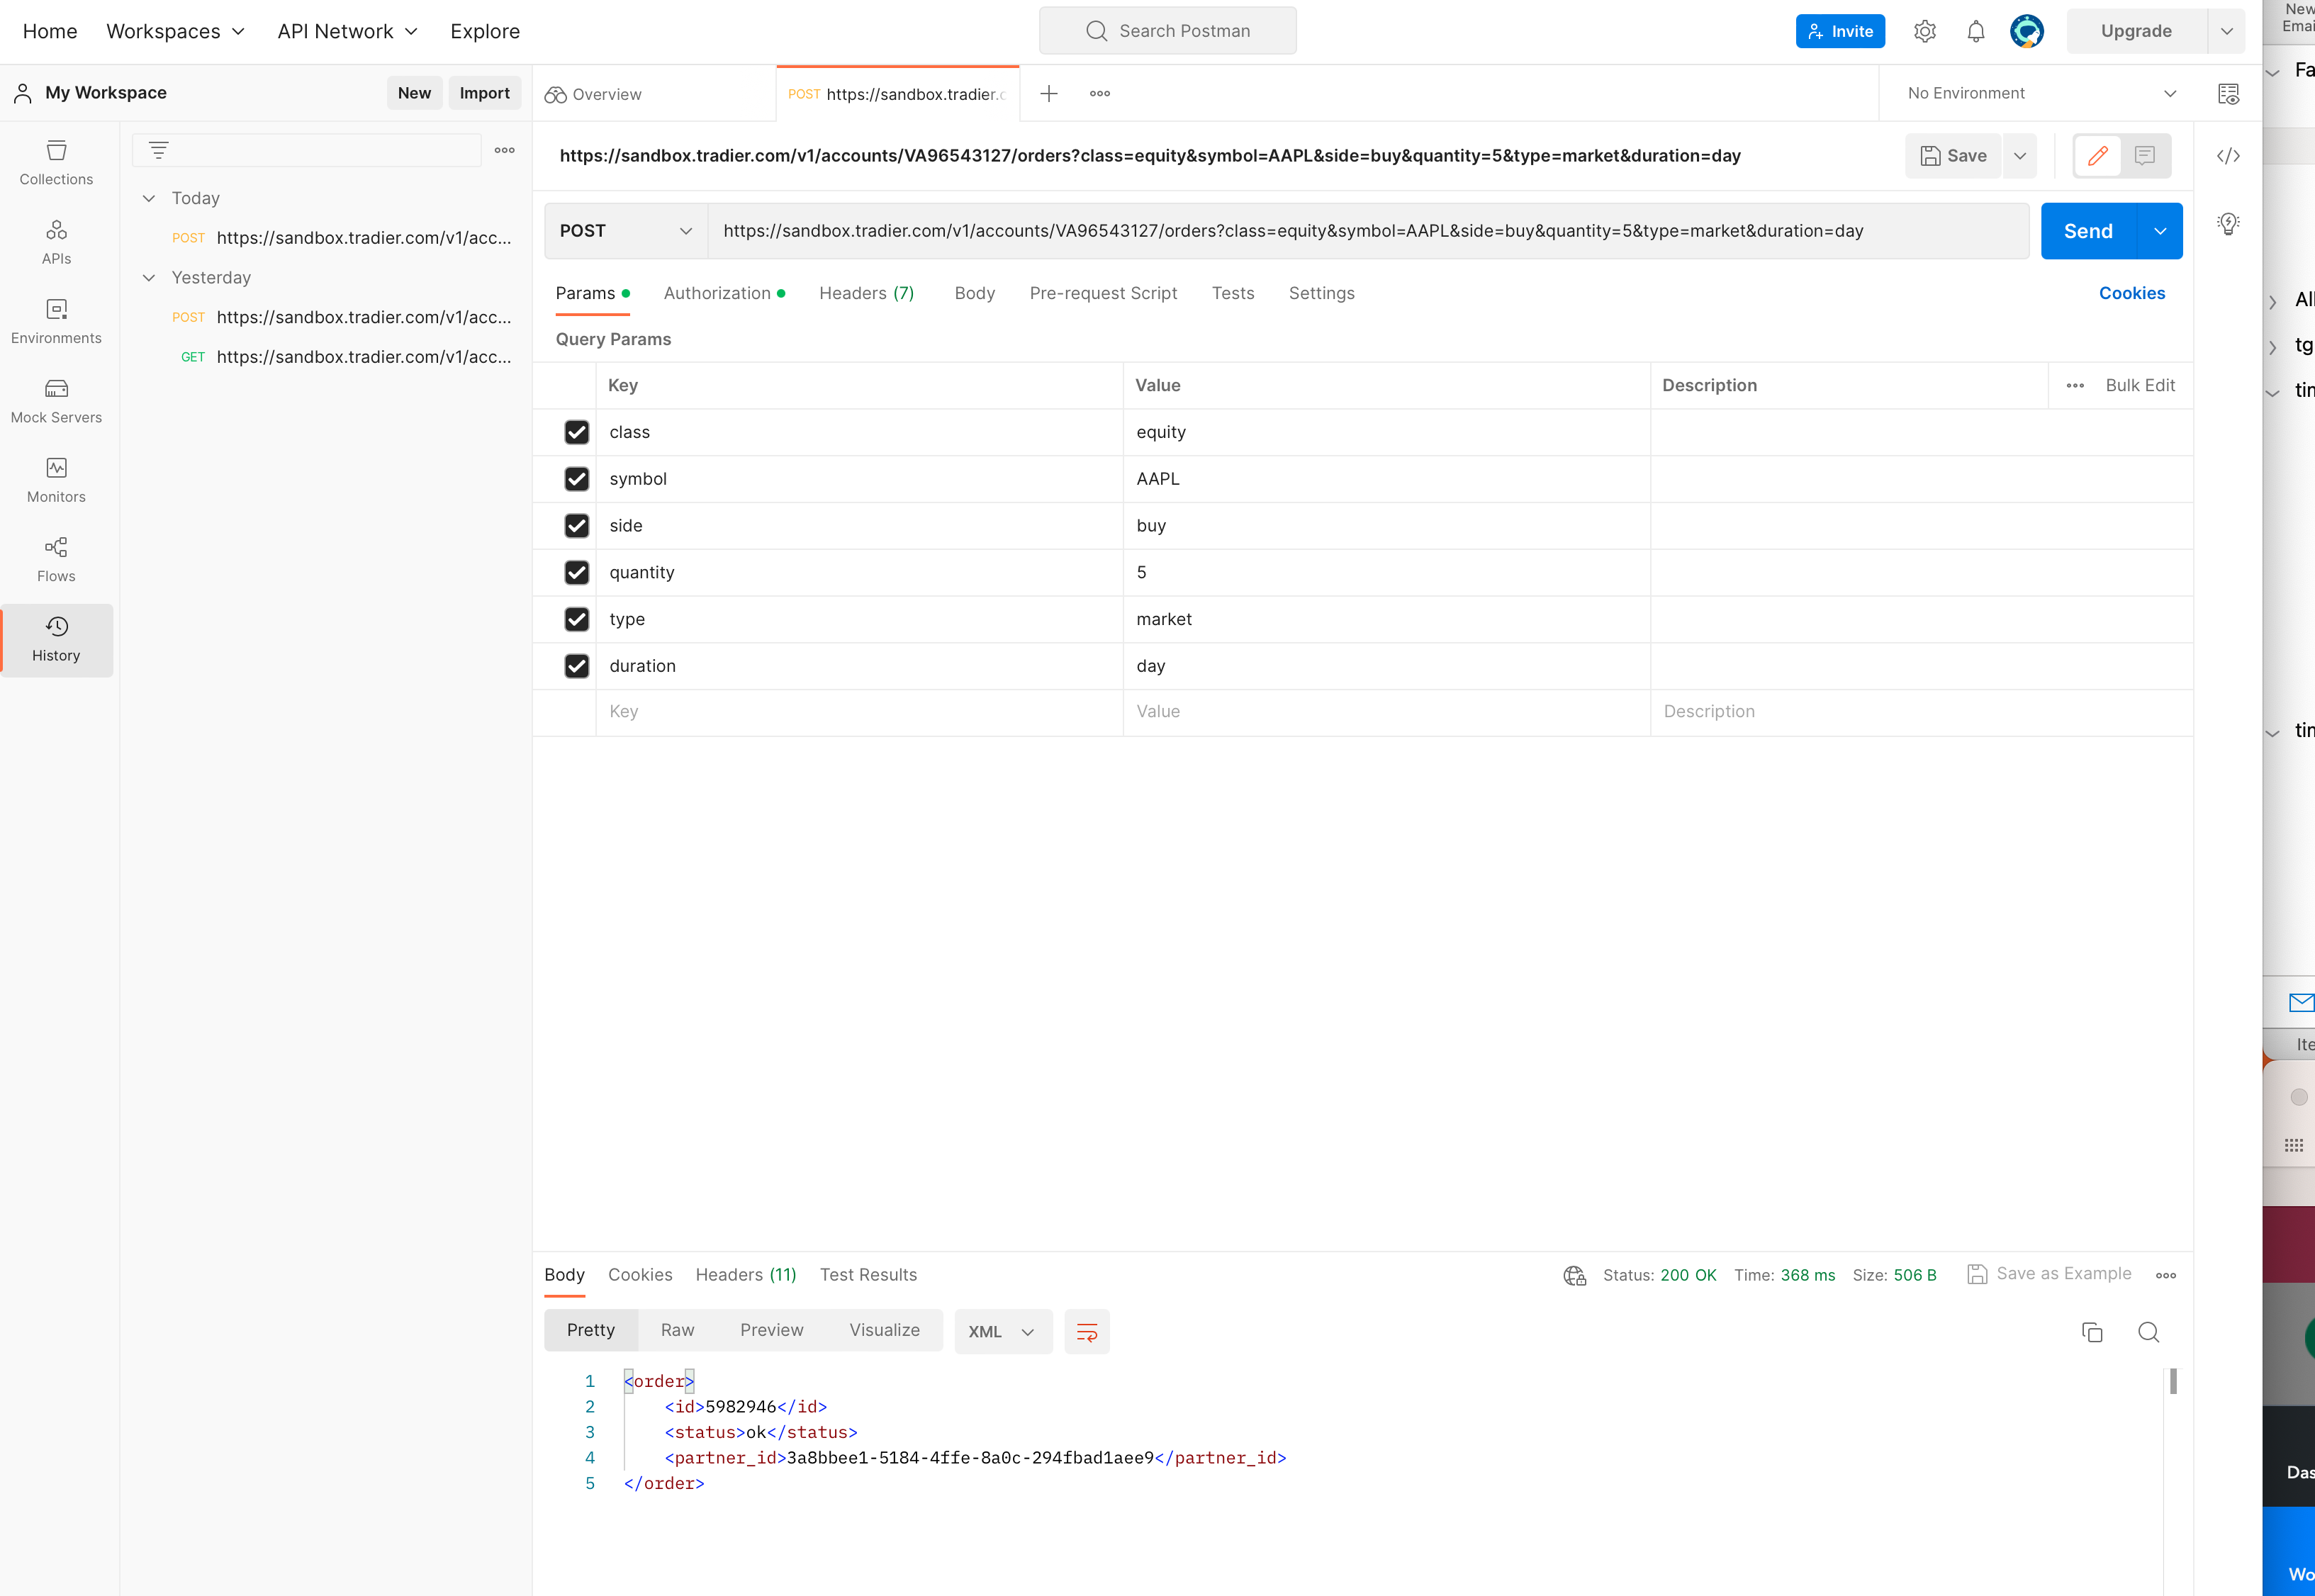Show the Raw response view
The image size is (2315, 1596).
(677, 1331)
